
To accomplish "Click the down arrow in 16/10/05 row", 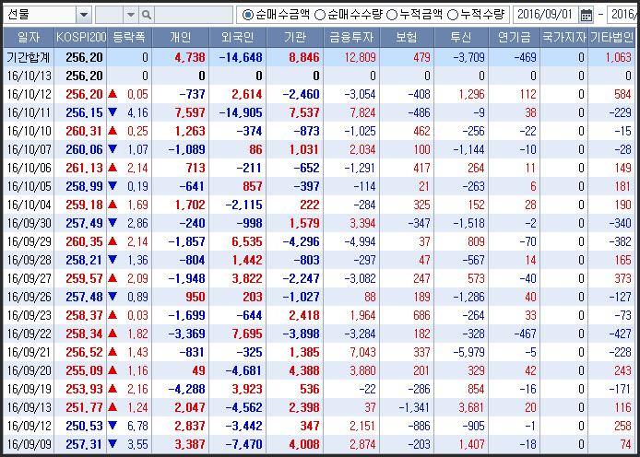I will click(x=113, y=186).
